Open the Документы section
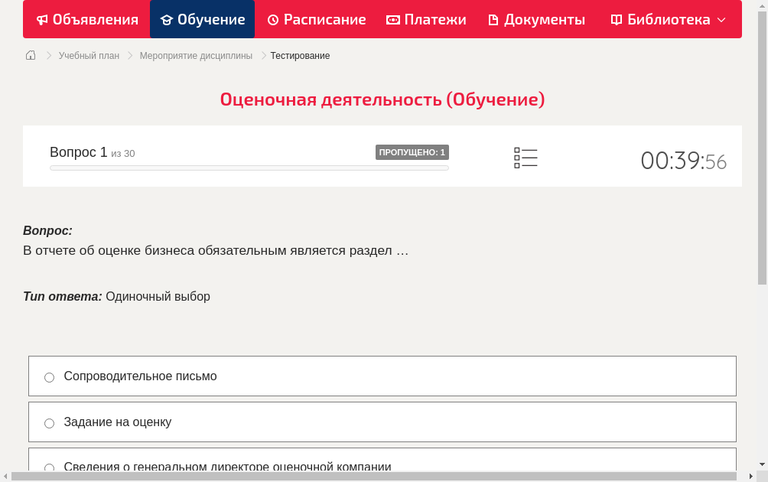 (x=535, y=19)
